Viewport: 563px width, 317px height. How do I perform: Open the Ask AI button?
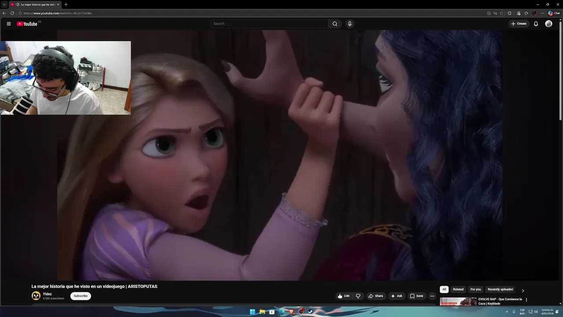(396, 296)
